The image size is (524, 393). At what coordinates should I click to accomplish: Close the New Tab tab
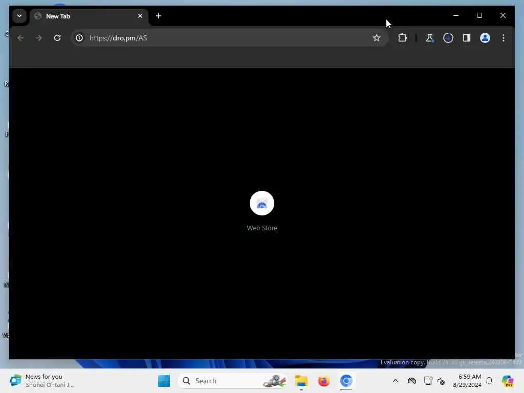point(140,16)
